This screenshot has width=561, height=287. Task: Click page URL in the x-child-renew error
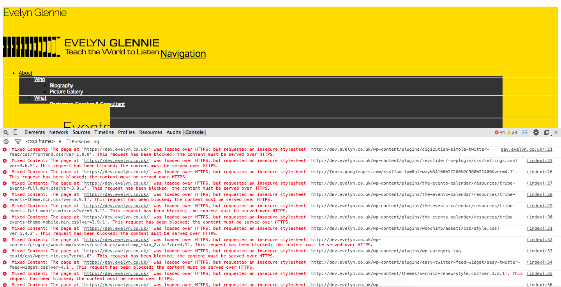tap(116, 273)
